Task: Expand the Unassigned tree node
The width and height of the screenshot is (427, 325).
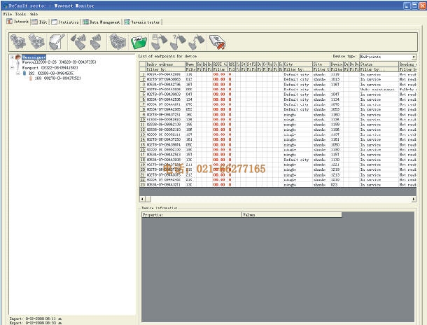Action: tap(12, 57)
